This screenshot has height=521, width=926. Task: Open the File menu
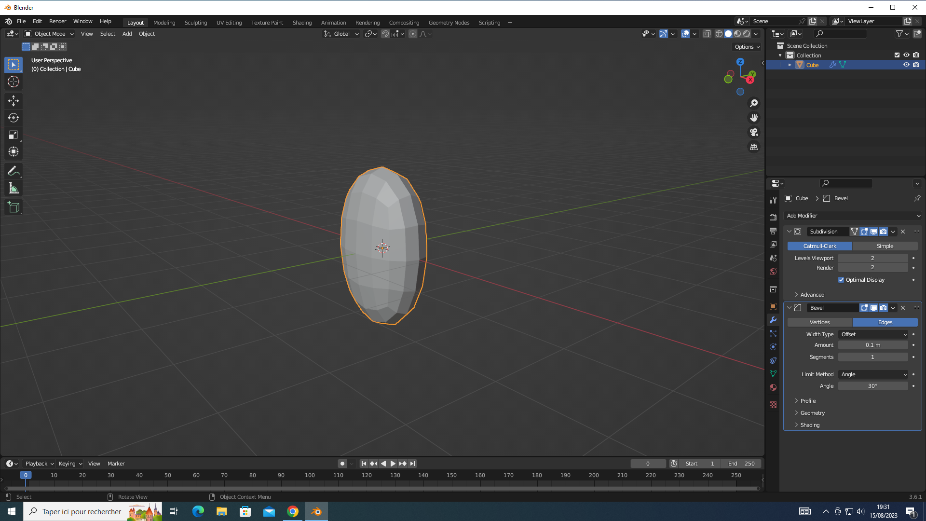(21, 21)
